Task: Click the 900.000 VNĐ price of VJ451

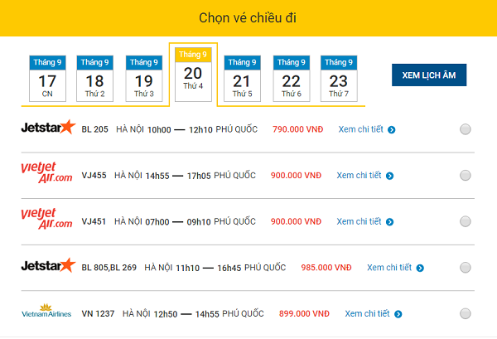Action: [296, 221]
